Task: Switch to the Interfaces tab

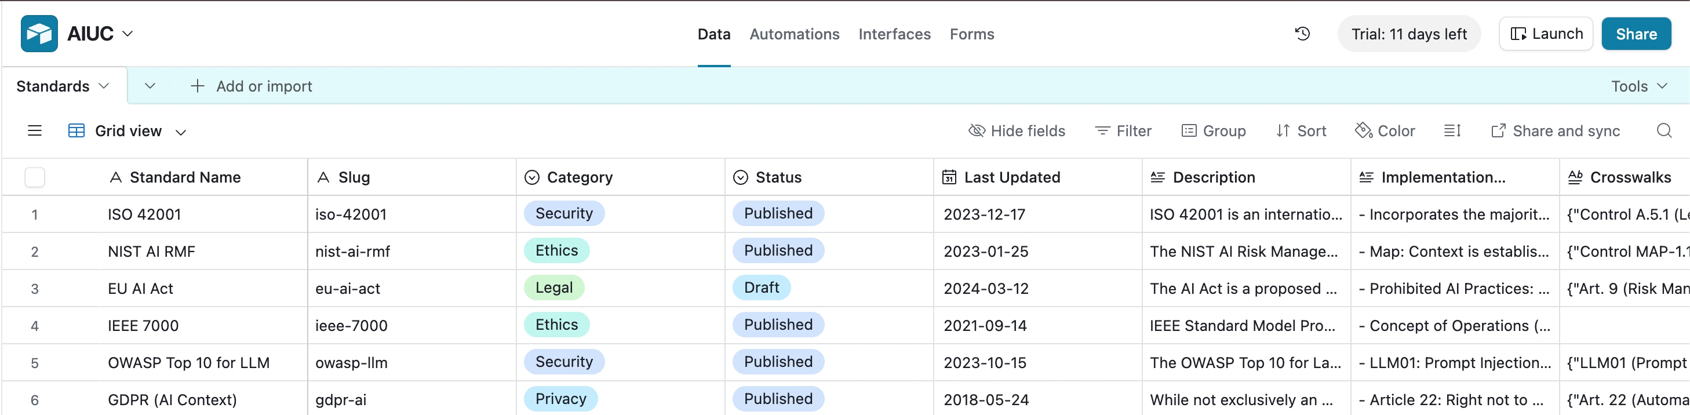Action: pyautogui.click(x=894, y=34)
